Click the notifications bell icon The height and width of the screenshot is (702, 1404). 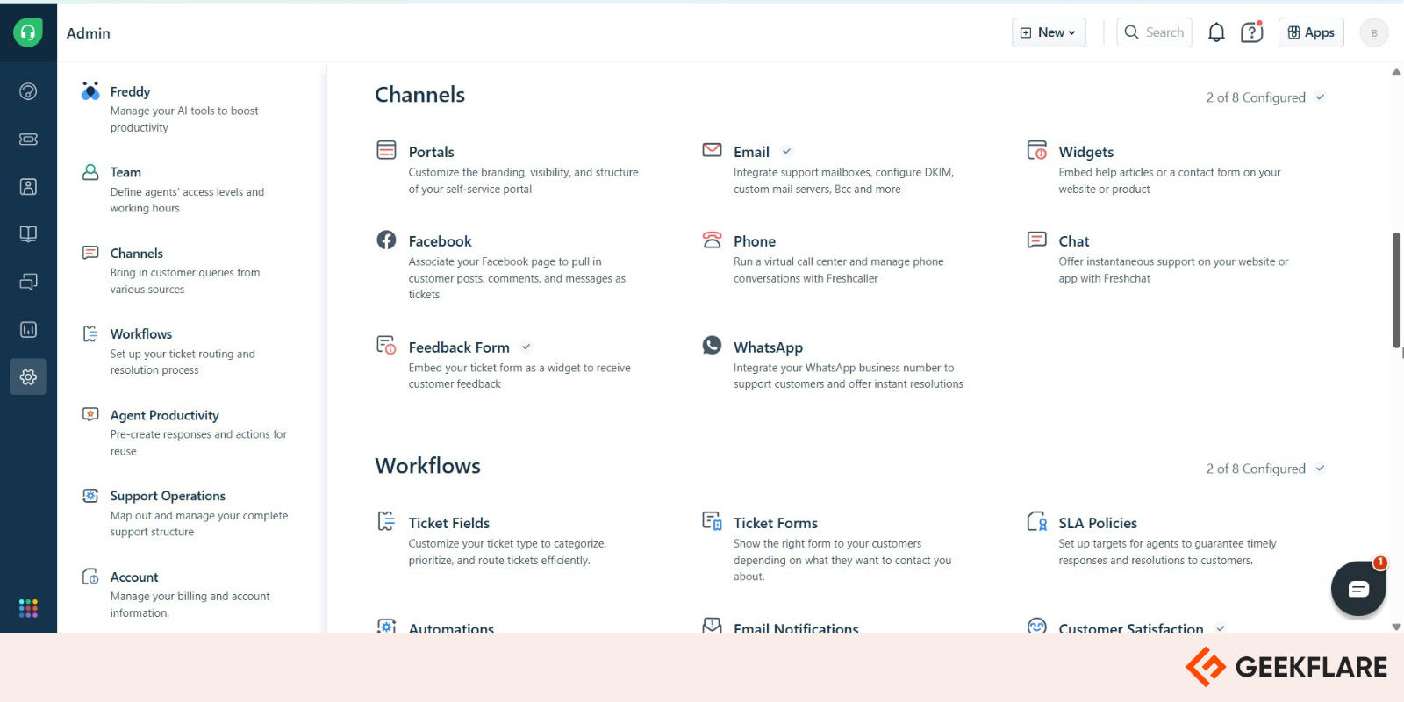1216,32
